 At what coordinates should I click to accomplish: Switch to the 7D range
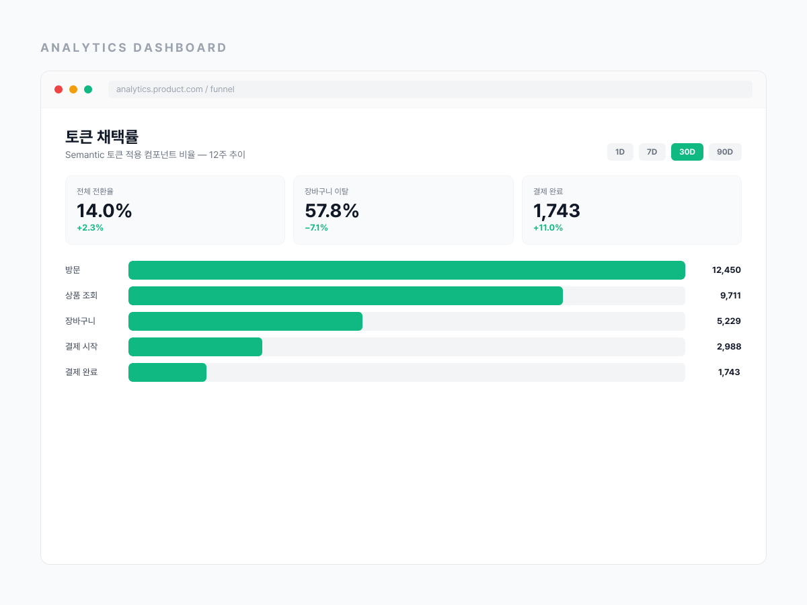[x=652, y=152]
